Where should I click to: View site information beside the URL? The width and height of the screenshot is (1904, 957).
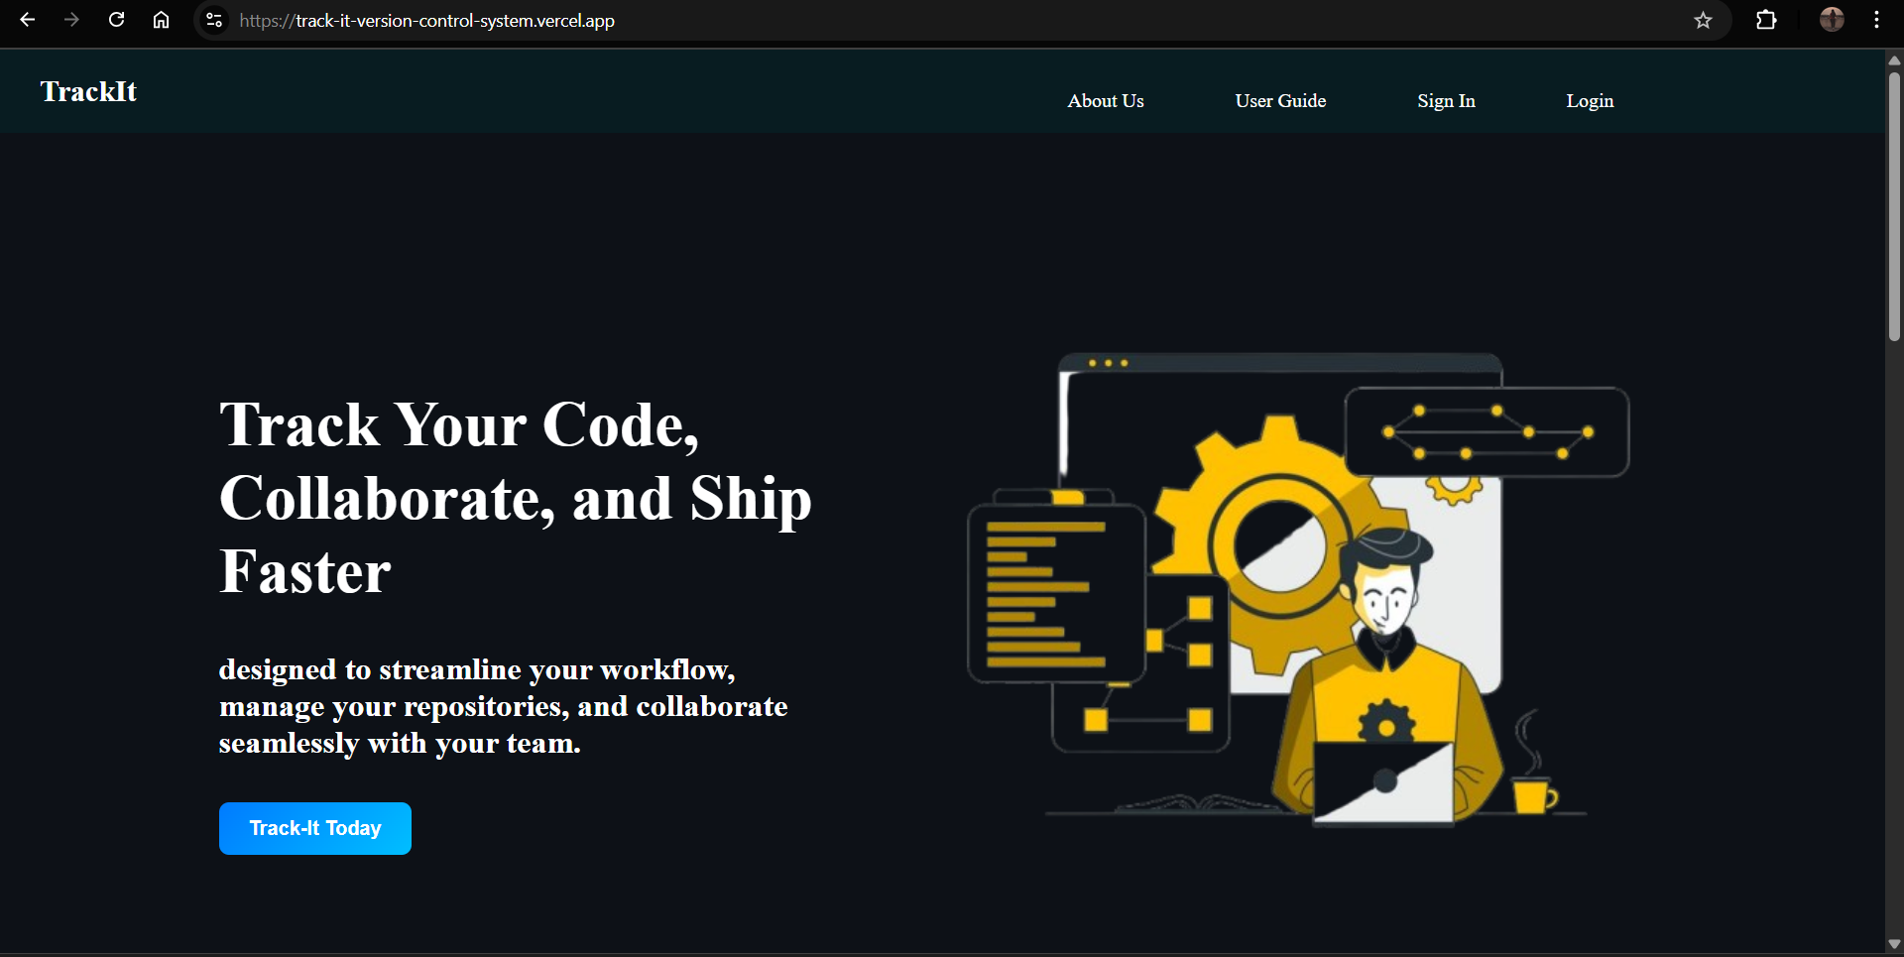point(214,20)
